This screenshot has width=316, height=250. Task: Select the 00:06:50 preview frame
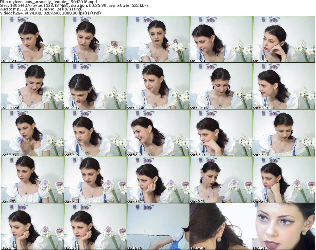click(284, 39)
